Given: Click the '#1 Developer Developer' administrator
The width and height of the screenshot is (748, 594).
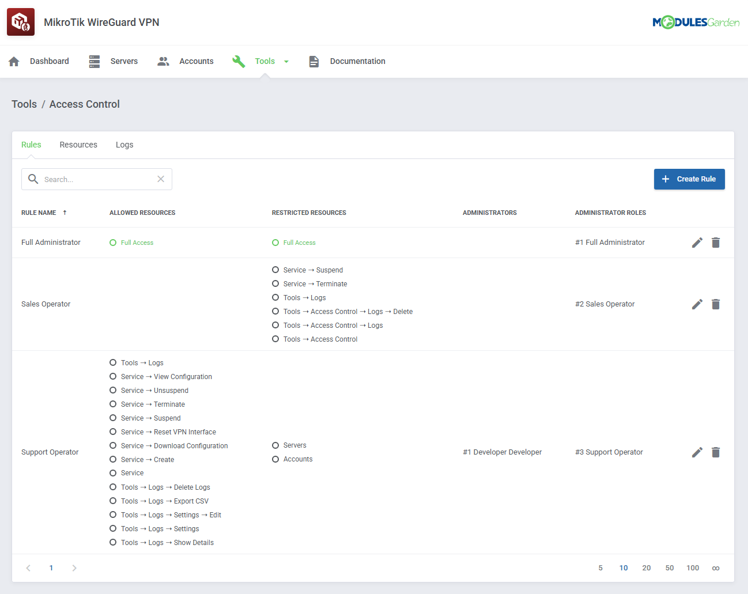Looking at the screenshot, I should coord(502,452).
